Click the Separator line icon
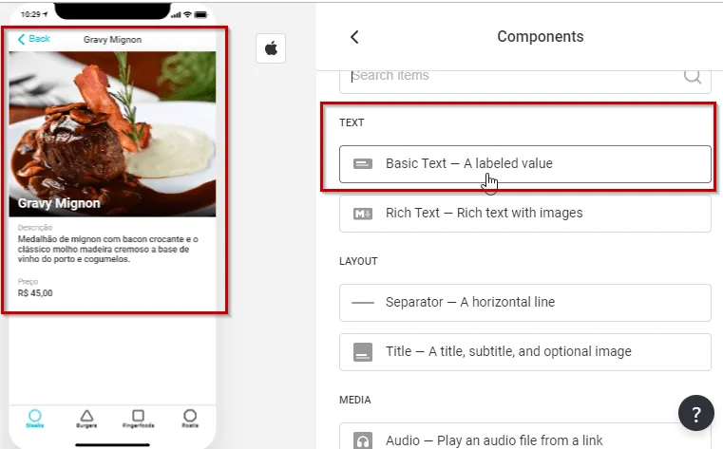Viewport: 723px width, 449px height. pos(363,302)
